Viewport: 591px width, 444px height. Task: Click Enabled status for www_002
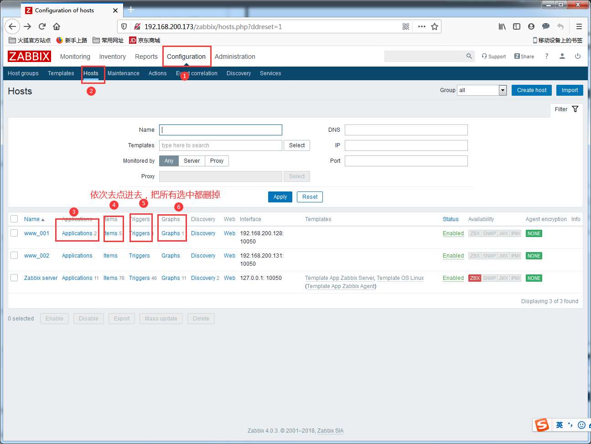pos(453,256)
